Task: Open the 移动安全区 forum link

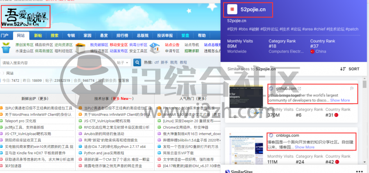Action: [118, 45]
